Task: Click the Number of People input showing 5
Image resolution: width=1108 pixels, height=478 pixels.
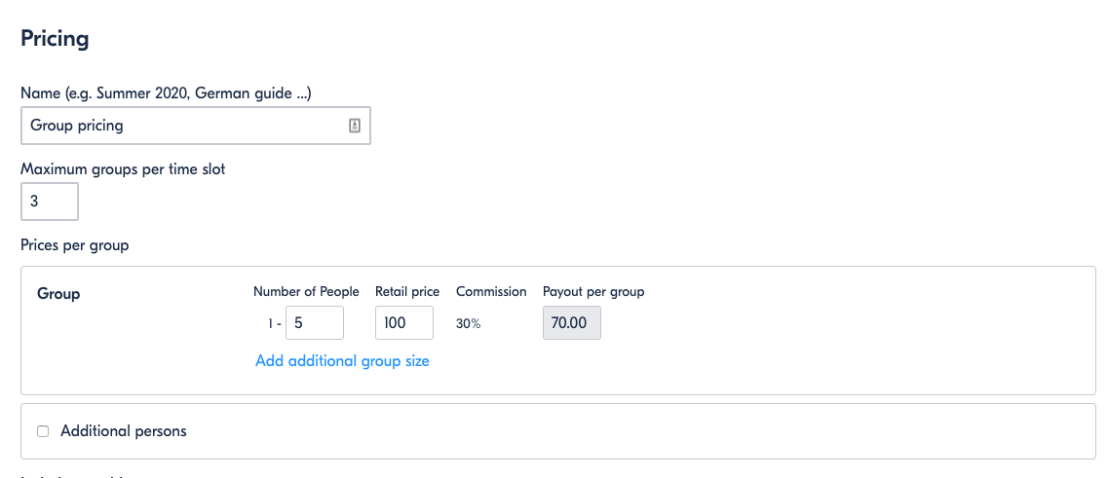Action: [315, 322]
